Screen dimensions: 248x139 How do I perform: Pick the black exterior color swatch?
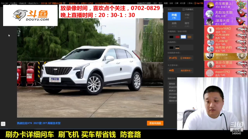(x=171, y=37)
